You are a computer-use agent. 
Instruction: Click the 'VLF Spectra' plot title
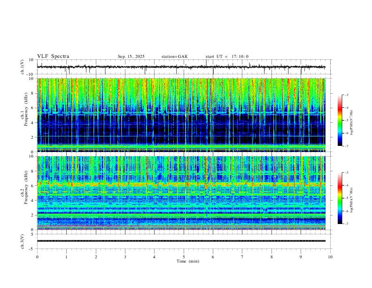53,56
